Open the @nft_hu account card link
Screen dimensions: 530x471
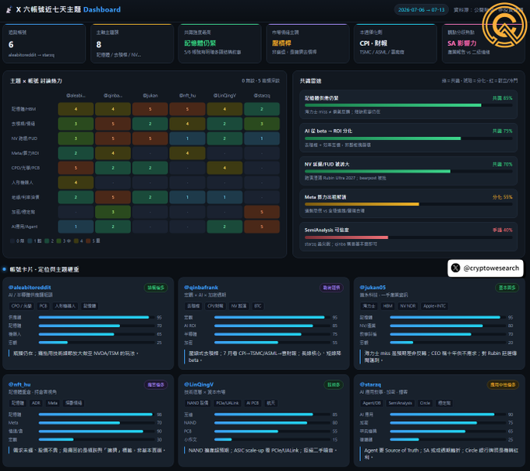(19, 385)
